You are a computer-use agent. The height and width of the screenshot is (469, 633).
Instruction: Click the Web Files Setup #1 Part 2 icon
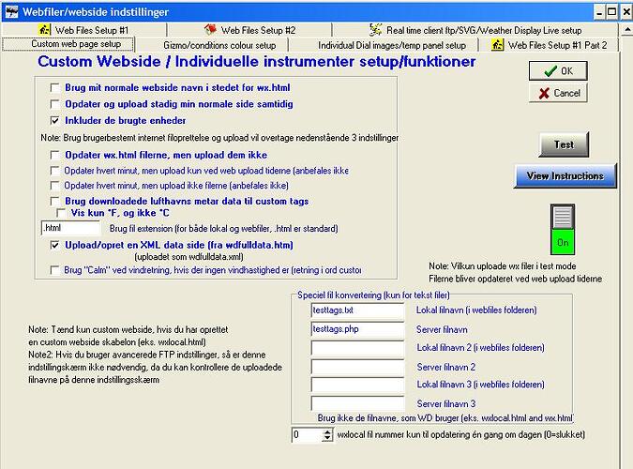point(497,45)
